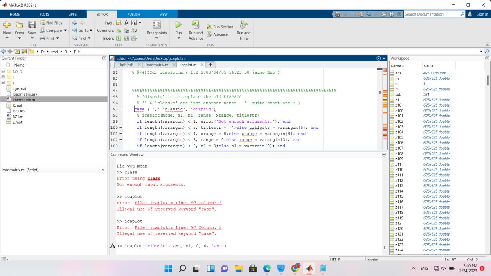
Task: Open the Run dropdown arrow
Action: point(178,38)
